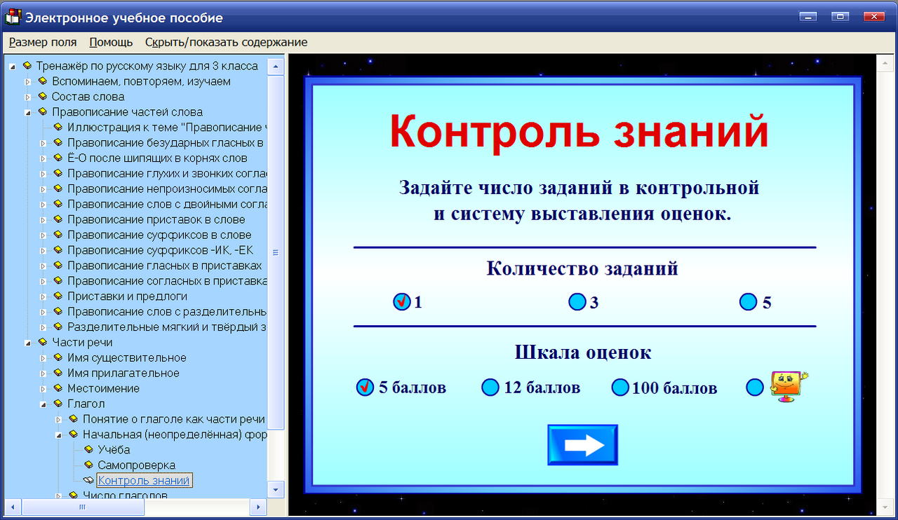
Task: Click the book icon in the title bar
Action: tap(13, 18)
